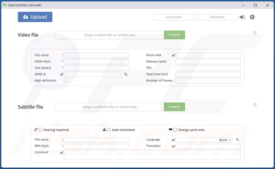Click the OpenSubtitles Uploader title icon

5,5
